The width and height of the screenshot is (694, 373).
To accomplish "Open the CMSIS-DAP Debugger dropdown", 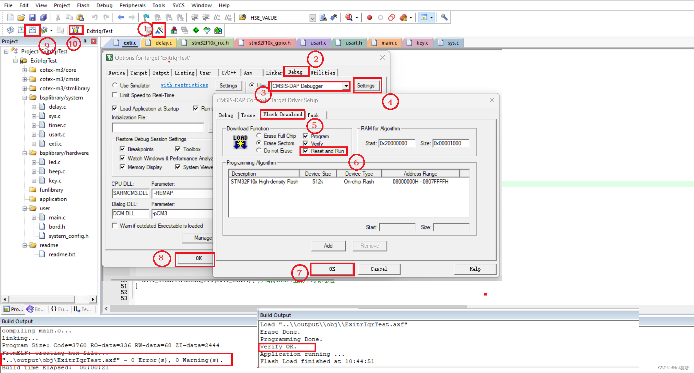I will click(x=346, y=86).
